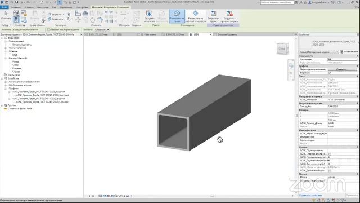
Task: Click the Смещение offset input field
Action: (343, 59)
